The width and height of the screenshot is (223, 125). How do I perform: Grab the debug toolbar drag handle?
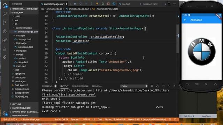tap(70, 4)
